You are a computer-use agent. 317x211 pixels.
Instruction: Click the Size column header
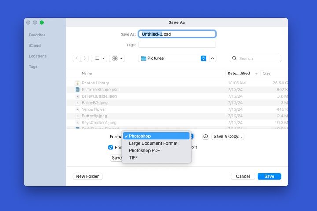267,73
